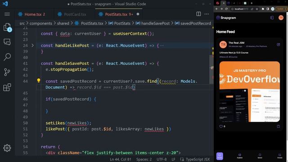The image size is (288, 162).
Task: Click the Home Feed heading
Action: tap(225, 31)
